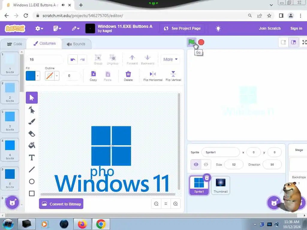Click Sign in
Screen dimensions: 307x230
(296, 28)
